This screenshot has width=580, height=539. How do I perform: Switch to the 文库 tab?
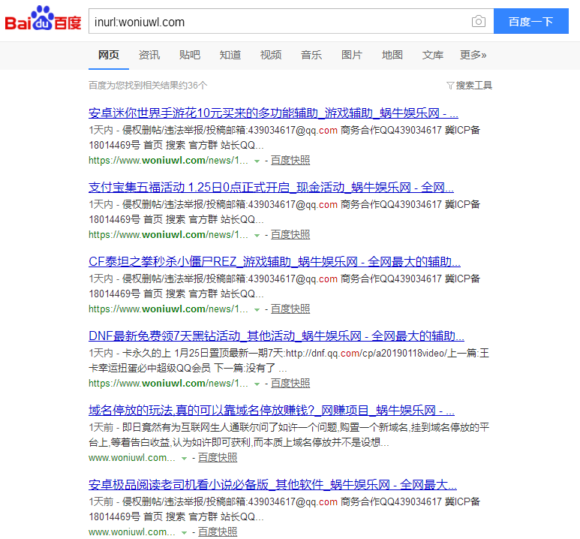point(433,55)
